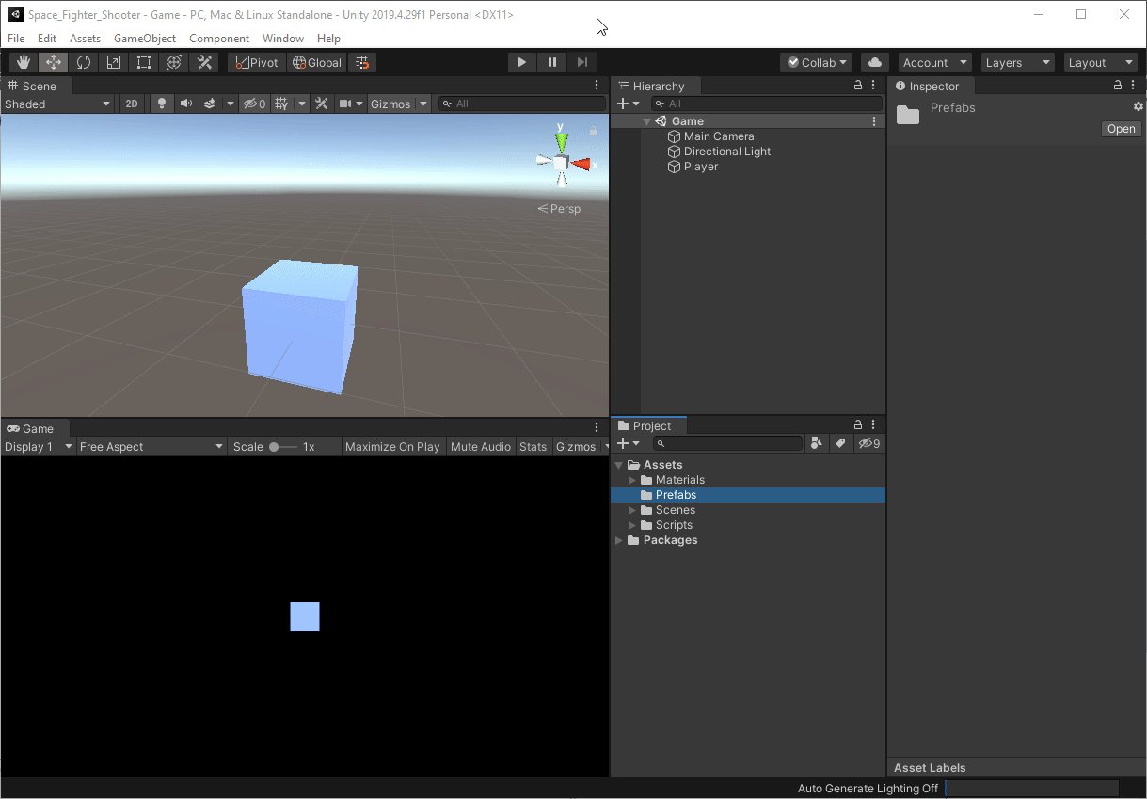1147x799 pixels.
Task: Open Unity Cloud services
Action: pos(874,62)
